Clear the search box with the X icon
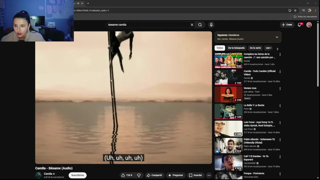The image size is (320, 180). pos(192,25)
